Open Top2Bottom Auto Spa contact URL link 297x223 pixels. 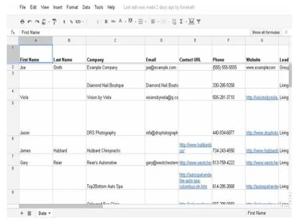tap(196, 181)
